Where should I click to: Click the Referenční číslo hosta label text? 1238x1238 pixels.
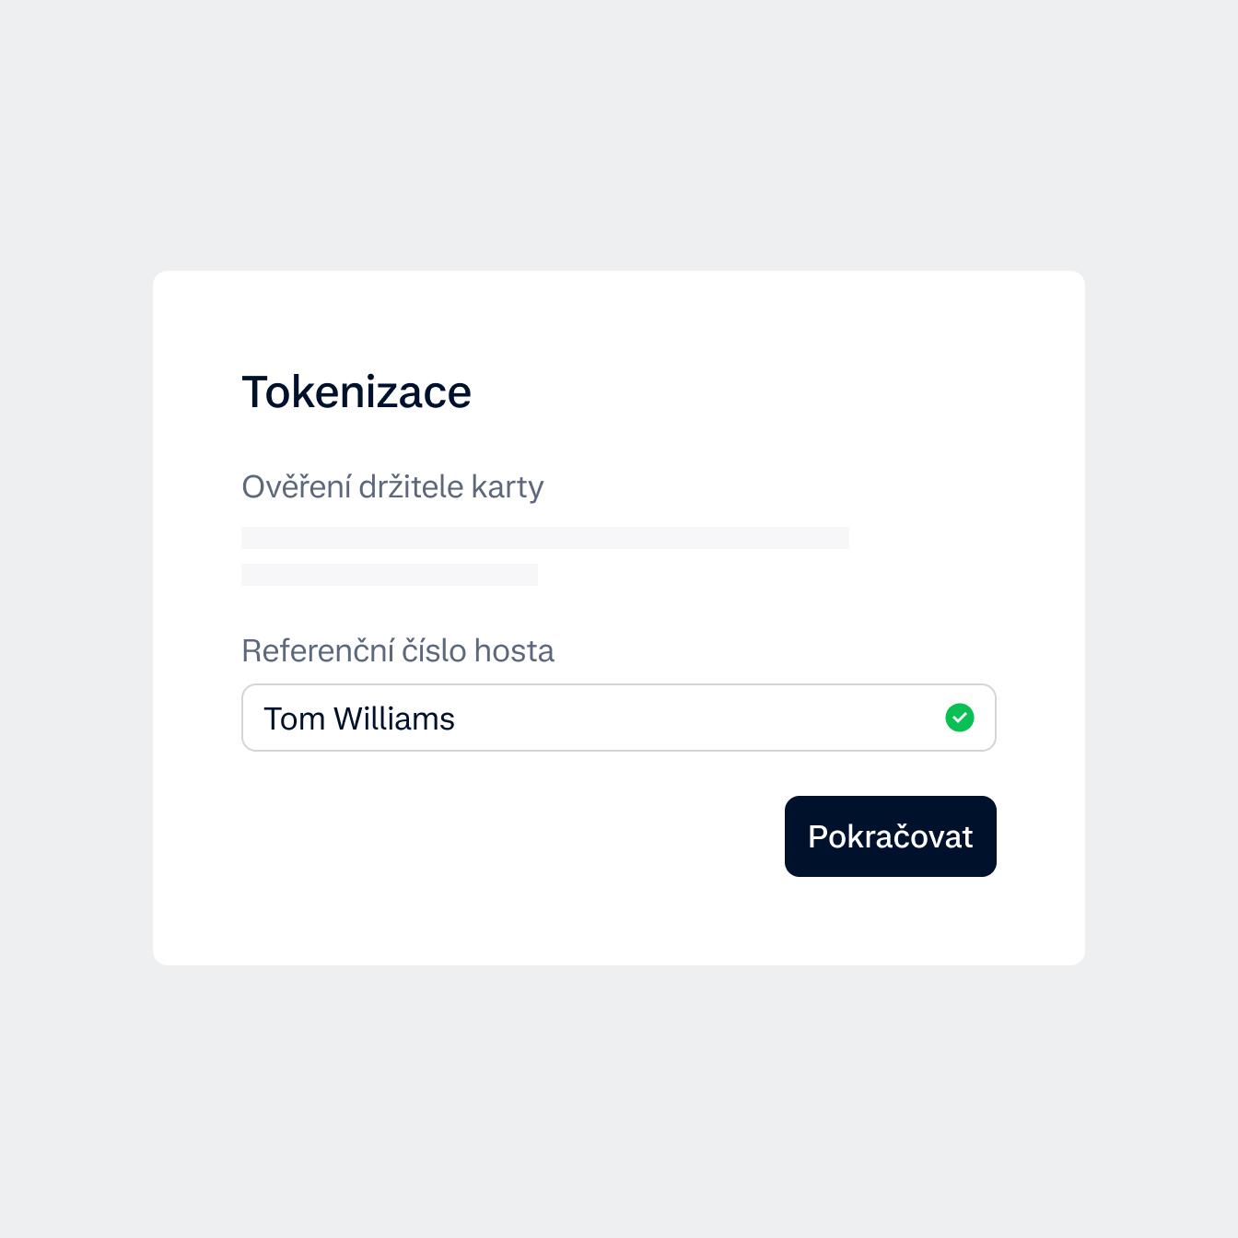coord(398,650)
